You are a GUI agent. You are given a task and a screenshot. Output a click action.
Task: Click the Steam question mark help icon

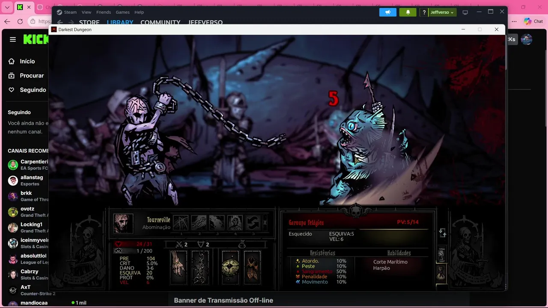(424, 12)
